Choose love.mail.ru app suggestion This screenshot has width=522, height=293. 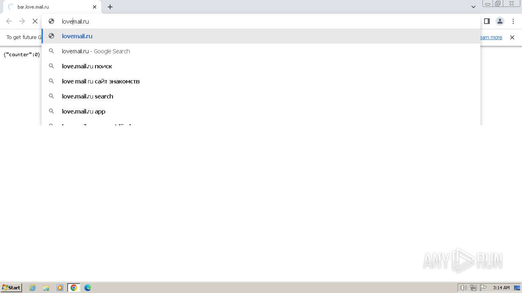click(261, 112)
